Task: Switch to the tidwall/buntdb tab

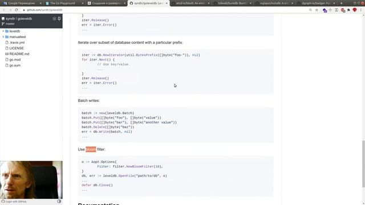Action: (232, 3)
